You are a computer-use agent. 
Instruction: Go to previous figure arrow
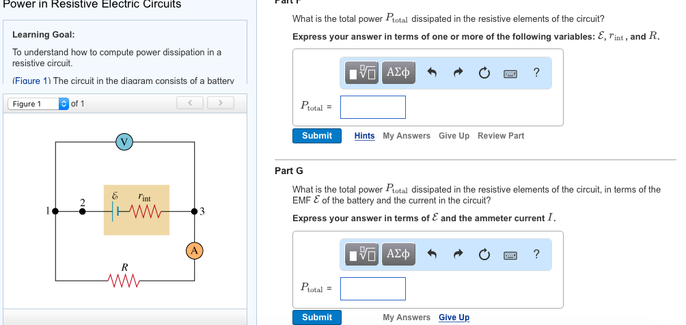(x=190, y=103)
